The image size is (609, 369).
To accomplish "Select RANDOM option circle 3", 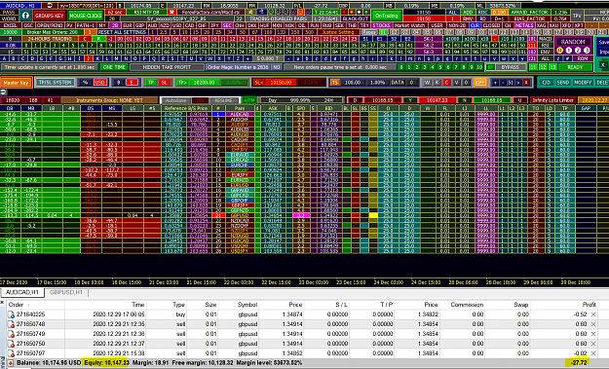I will click(587, 51).
